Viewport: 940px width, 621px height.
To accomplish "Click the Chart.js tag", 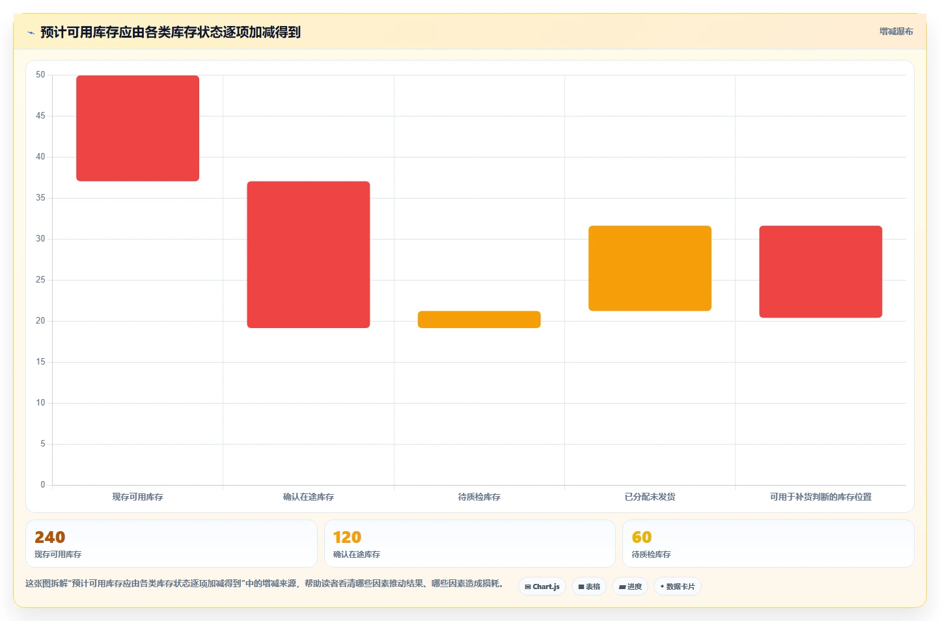I will [x=542, y=586].
